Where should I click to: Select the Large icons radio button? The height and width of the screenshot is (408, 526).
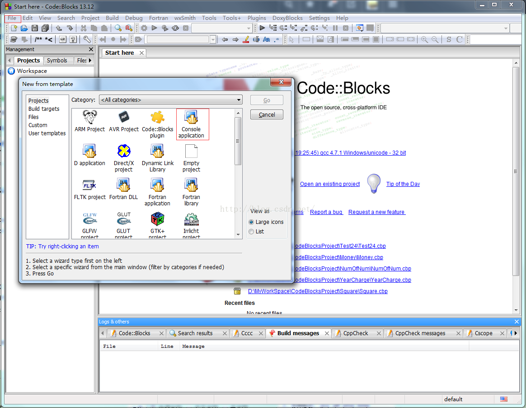tap(251, 222)
